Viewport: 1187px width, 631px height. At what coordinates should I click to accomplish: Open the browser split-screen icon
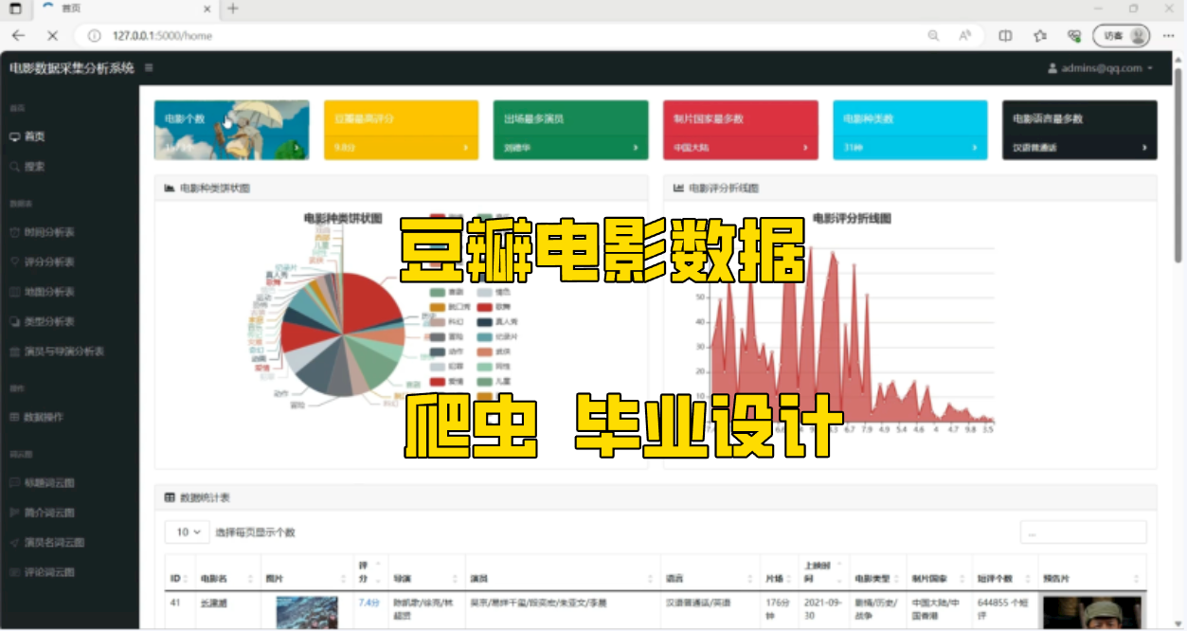point(1005,35)
